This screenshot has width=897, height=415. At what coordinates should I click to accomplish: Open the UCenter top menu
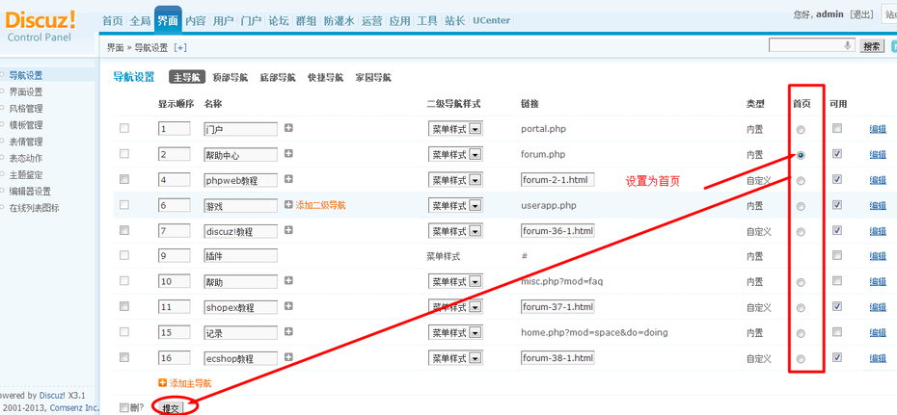coord(491,20)
